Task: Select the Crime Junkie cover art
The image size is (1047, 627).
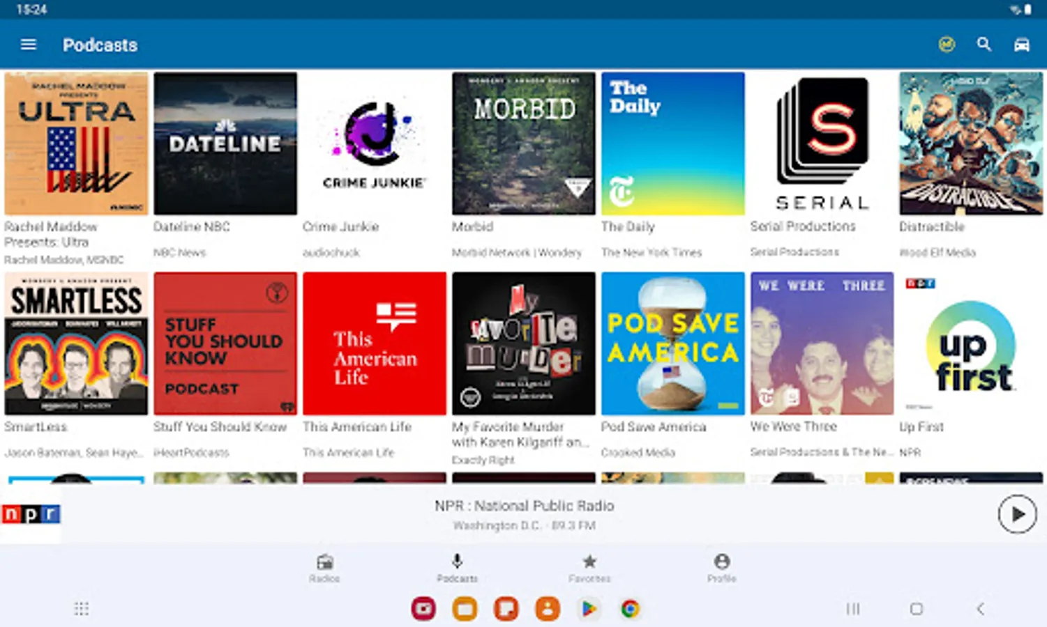Action: (x=375, y=144)
